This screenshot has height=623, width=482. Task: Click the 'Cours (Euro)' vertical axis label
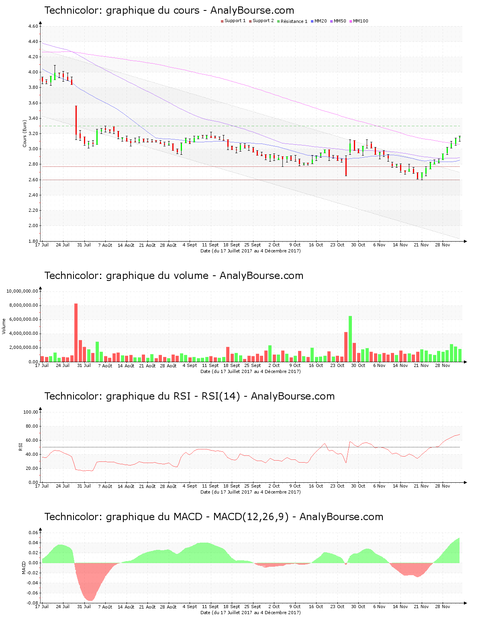point(25,133)
